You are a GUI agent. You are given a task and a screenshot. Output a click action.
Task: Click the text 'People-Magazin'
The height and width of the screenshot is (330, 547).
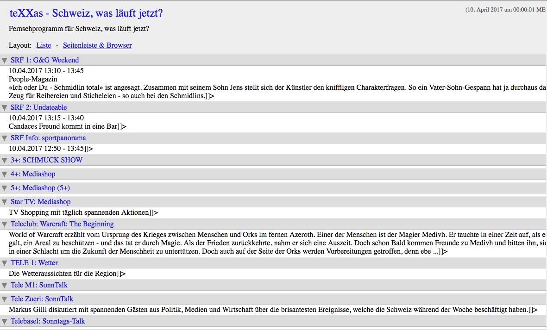[33, 79]
